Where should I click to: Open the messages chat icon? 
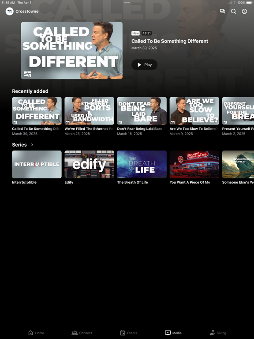pos(222,11)
